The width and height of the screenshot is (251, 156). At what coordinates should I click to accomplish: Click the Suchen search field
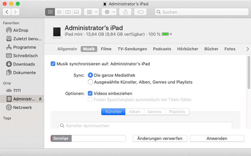pos(202,12)
